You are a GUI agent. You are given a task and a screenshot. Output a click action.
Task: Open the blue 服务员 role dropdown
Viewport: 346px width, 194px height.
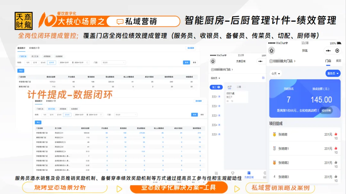[x=333, y=74]
